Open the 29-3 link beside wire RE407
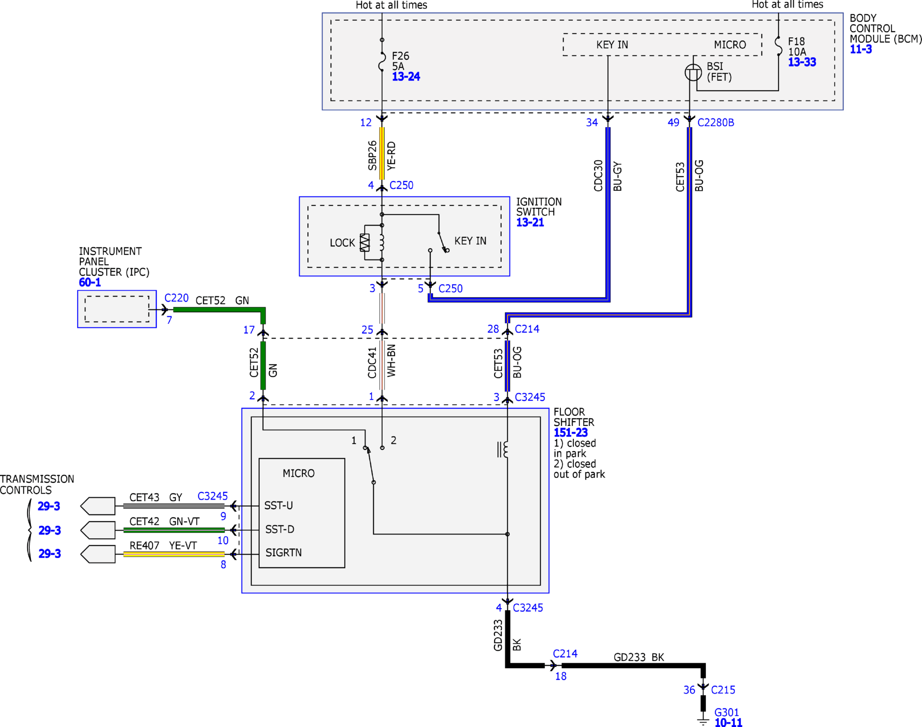The image size is (922, 727). [50, 554]
